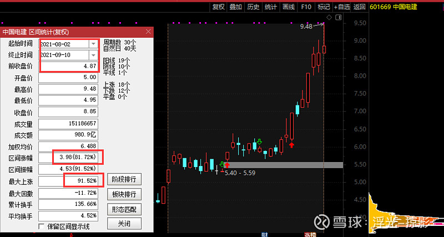
Task: Click the 9.48 high-price label on chart
Action: click(x=306, y=27)
